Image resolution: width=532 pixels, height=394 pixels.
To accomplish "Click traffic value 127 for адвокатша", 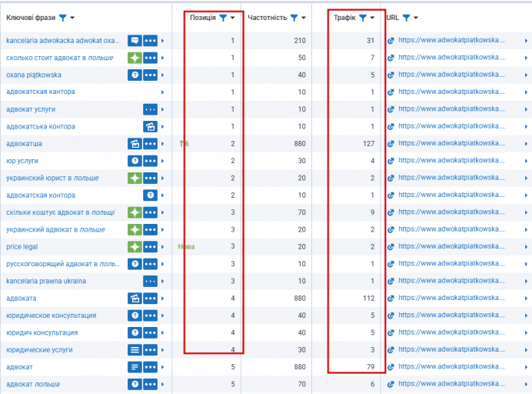I will pyautogui.click(x=369, y=144).
